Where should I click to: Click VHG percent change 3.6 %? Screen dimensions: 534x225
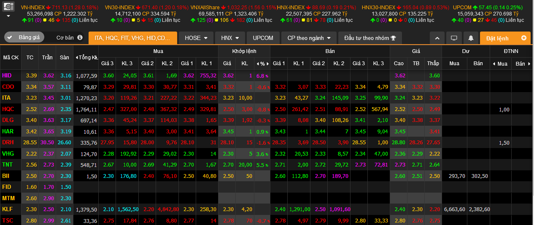pos(262,154)
